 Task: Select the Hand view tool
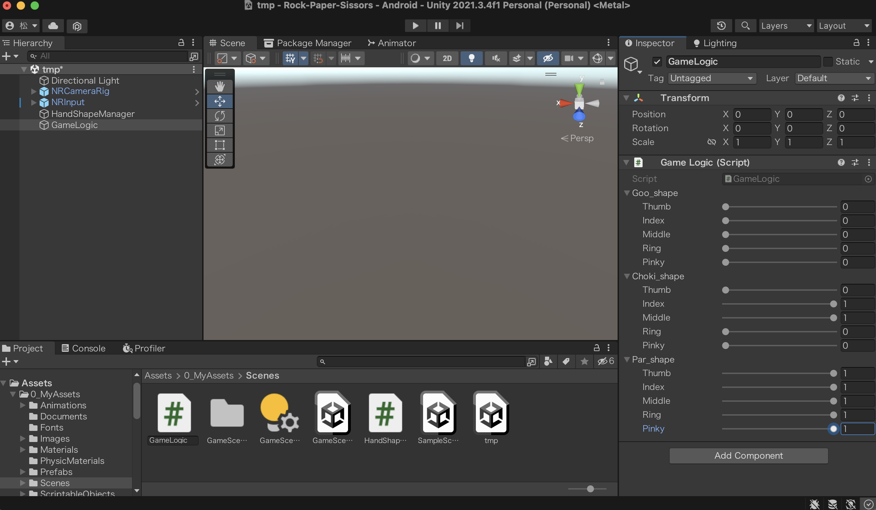click(x=220, y=86)
